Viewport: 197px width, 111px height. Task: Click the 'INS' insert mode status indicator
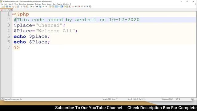192,99
